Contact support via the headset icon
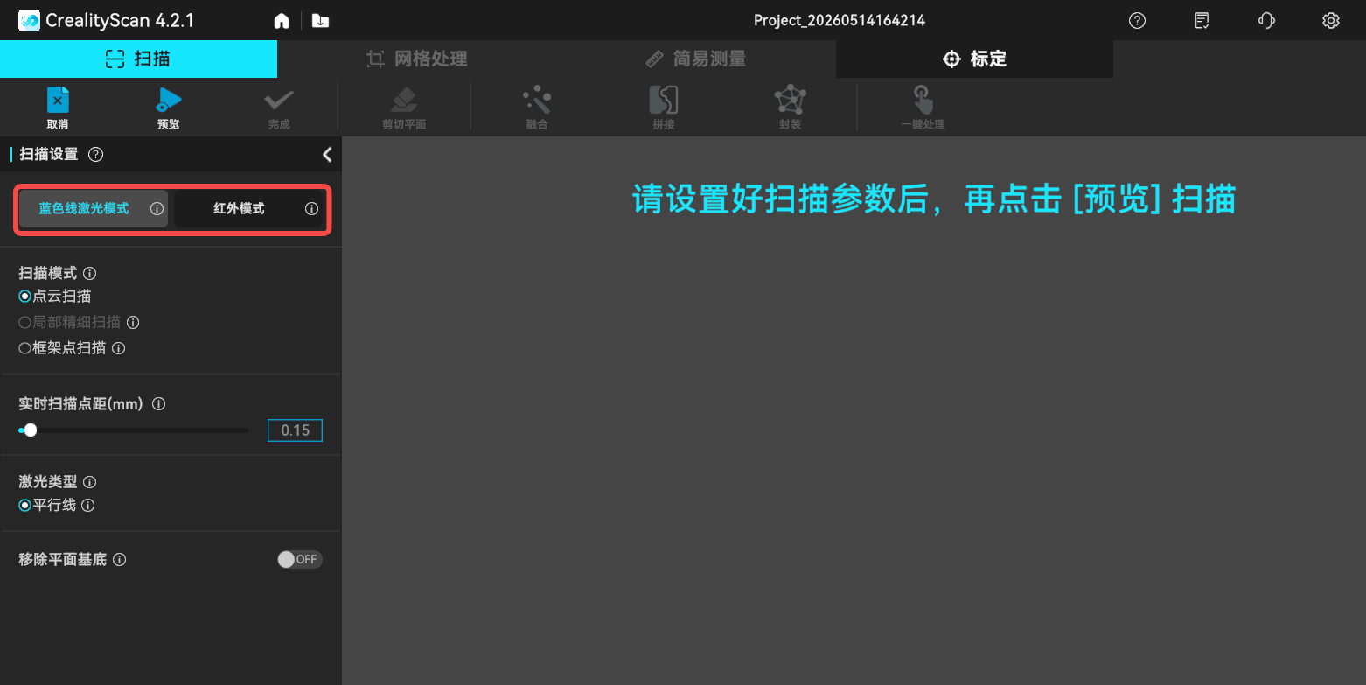The image size is (1366, 685). tap(1266, 20)
